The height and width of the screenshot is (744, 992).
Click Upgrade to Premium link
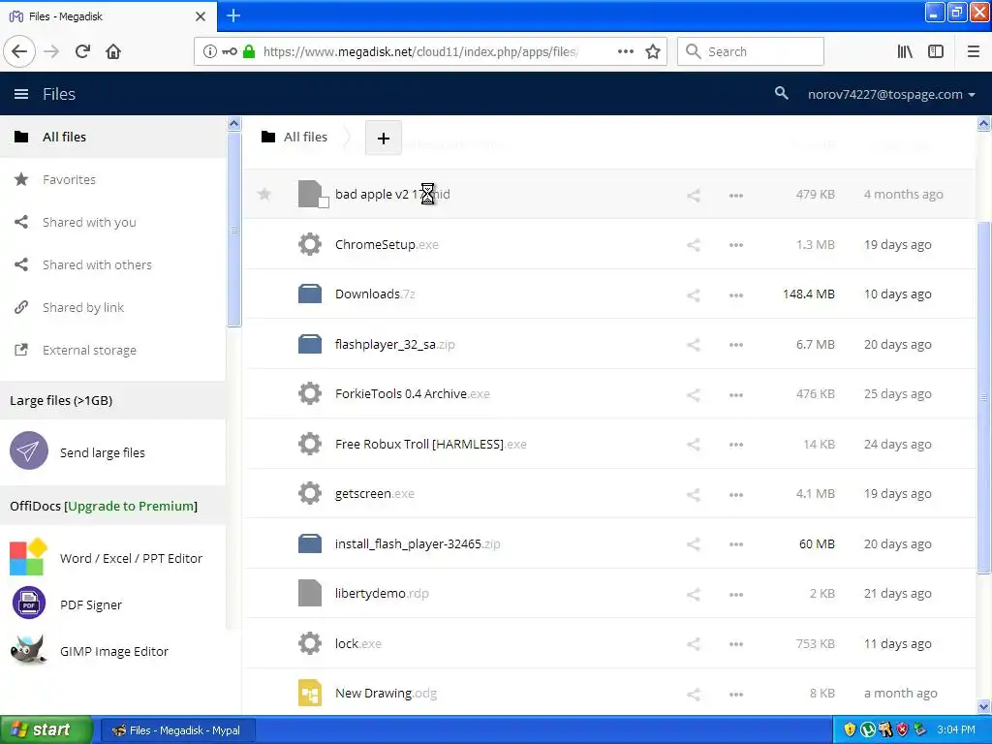tap(132, 506)
